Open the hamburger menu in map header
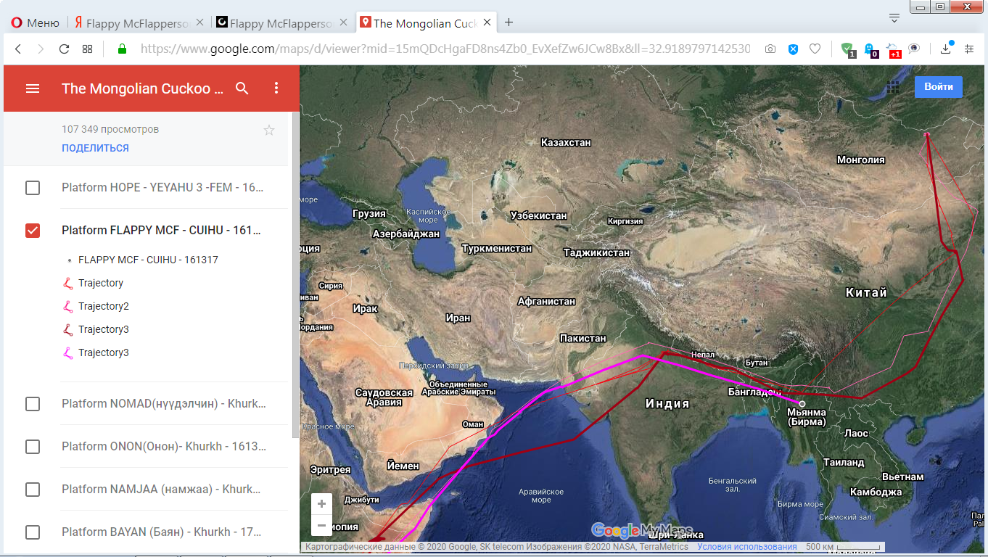The width and height of the screenshot is (988, 557). point(33,88)
